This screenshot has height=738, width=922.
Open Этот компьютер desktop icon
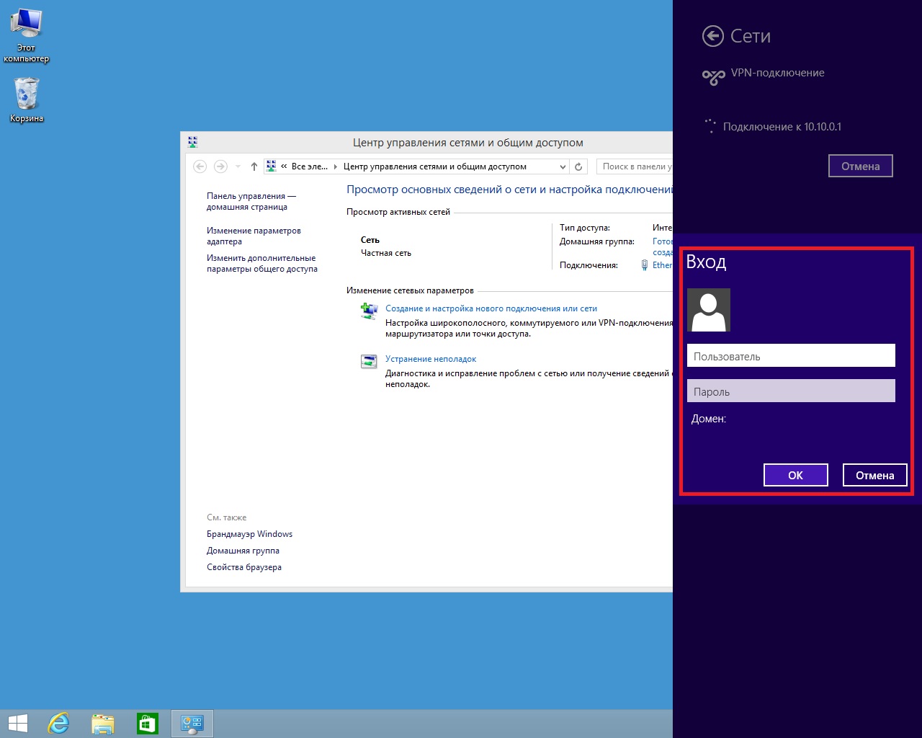(27, 36)
